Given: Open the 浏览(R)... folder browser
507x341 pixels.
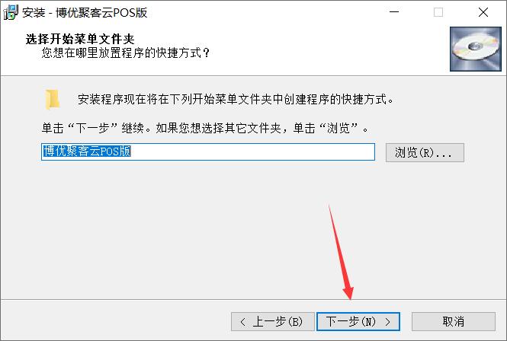Looking at the screenshot, I should tap(425, 152).
